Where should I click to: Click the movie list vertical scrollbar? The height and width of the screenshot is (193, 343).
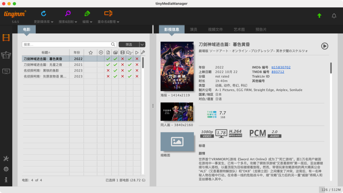point(143,63)
